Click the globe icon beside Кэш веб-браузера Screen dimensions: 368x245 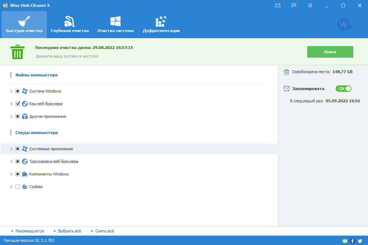[25, 104]
